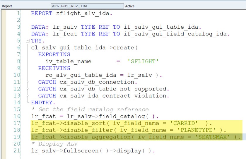Click 'iv_table_name' parameter
The height and width of the screenshot is (159, 246).
coord(69,61)
